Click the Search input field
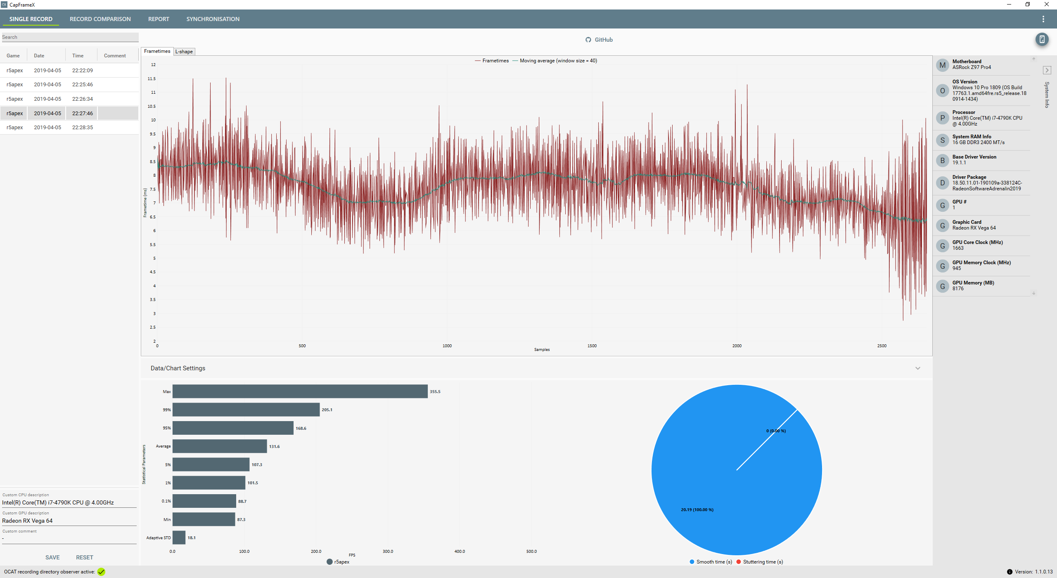Image resolution: width=1057 pixels, height=578 pixels. coord(70,37)
